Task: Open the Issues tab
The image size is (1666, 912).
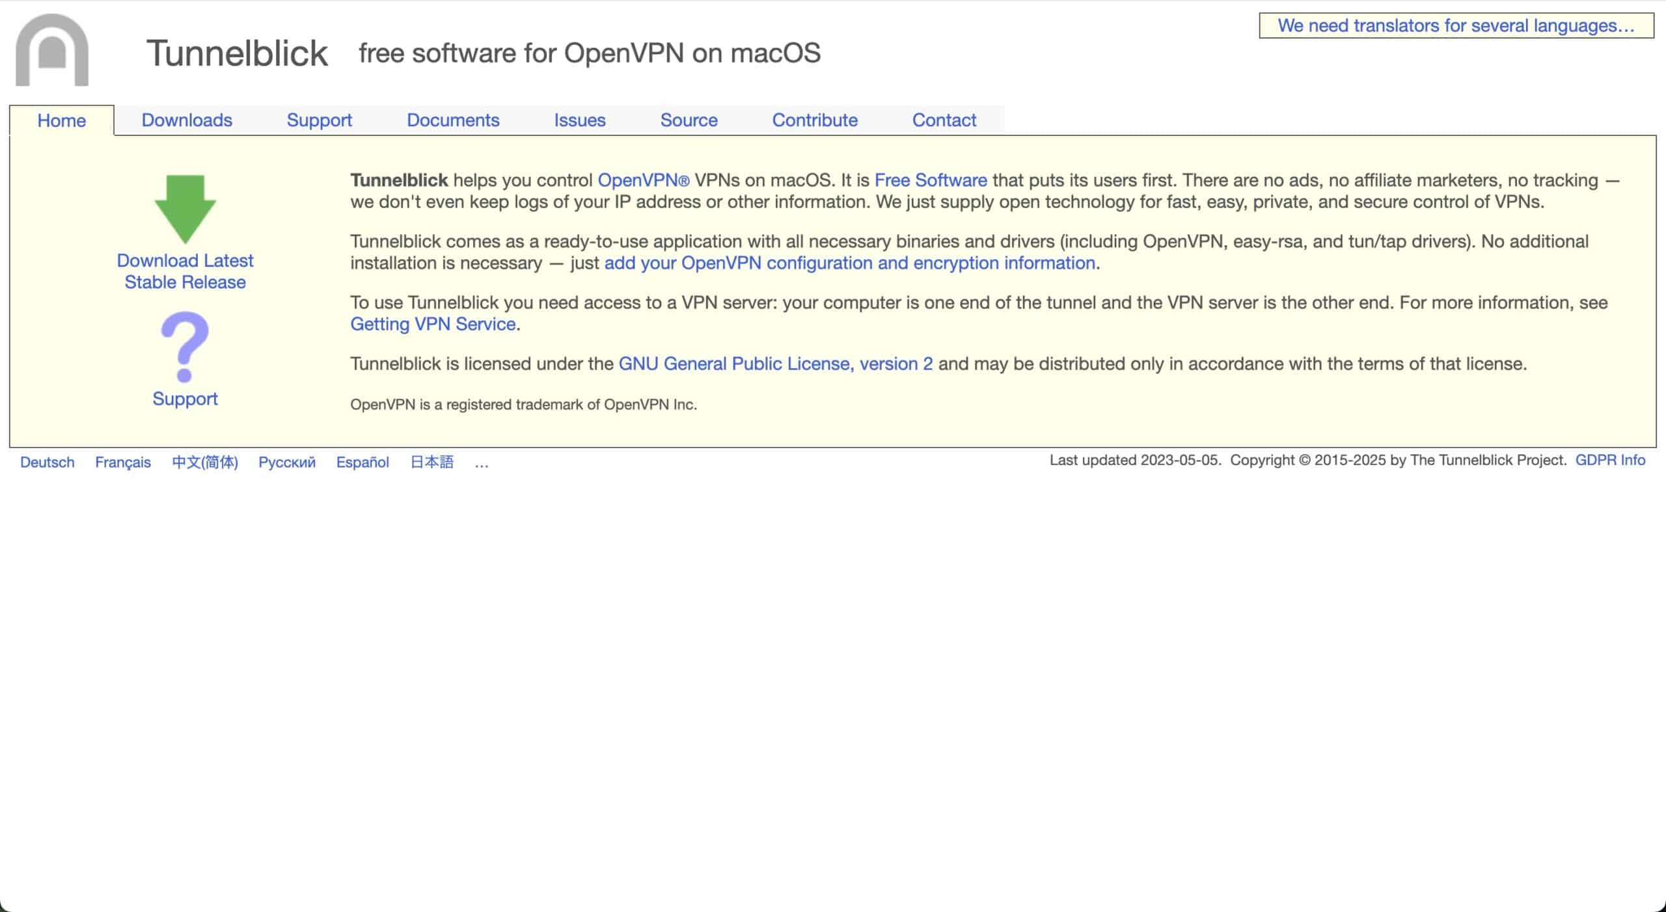Action: tap(580, 120)
